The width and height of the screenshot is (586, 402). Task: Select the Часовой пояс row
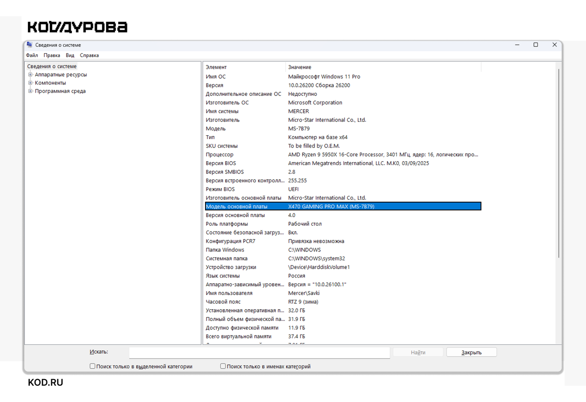pos(342,302)
